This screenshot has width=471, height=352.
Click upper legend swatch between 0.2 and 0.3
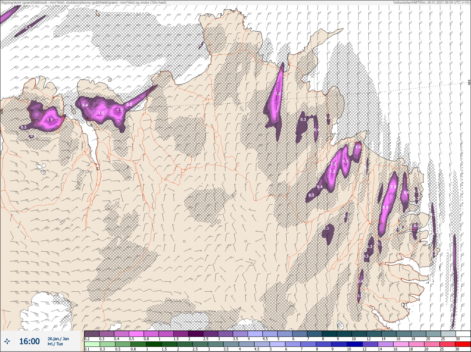coord(92,334)
